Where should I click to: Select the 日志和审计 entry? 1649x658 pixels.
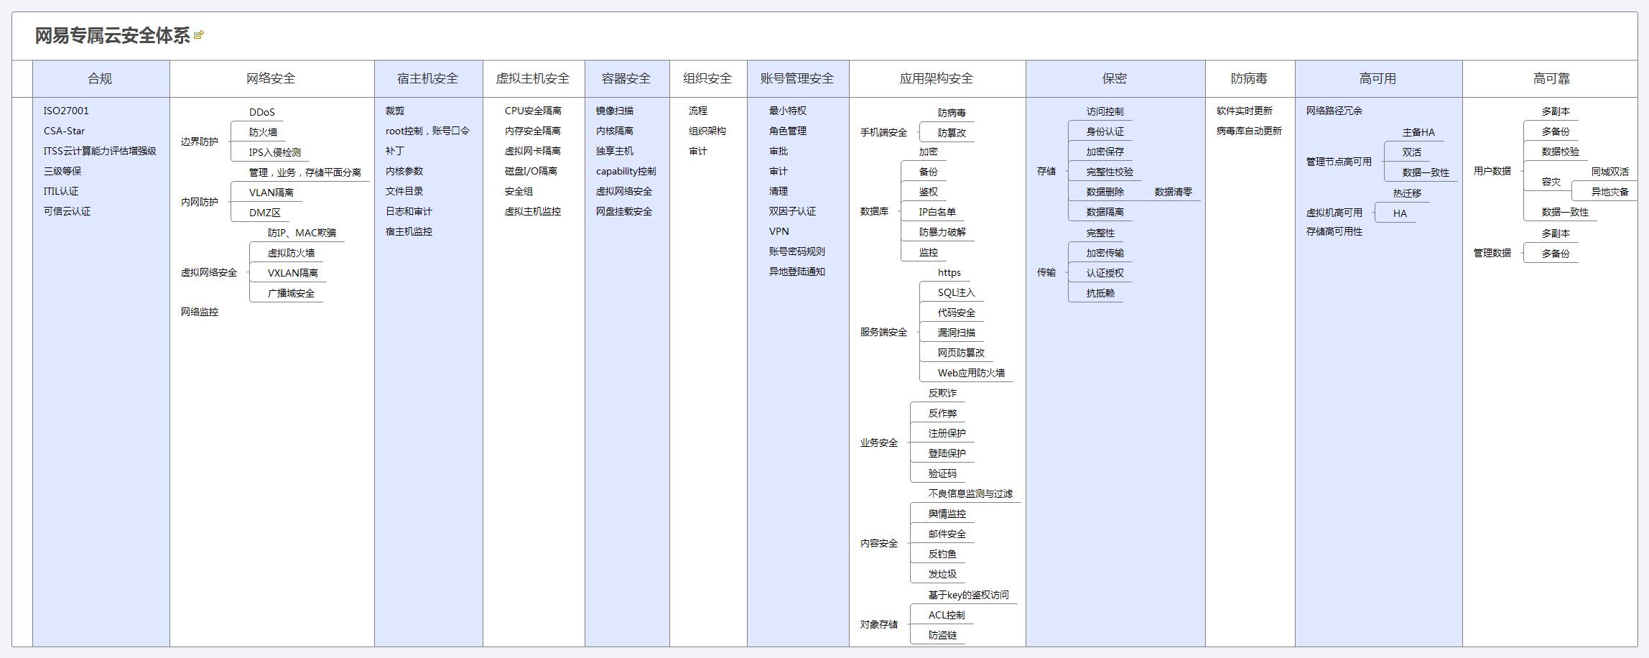[409, 211]
